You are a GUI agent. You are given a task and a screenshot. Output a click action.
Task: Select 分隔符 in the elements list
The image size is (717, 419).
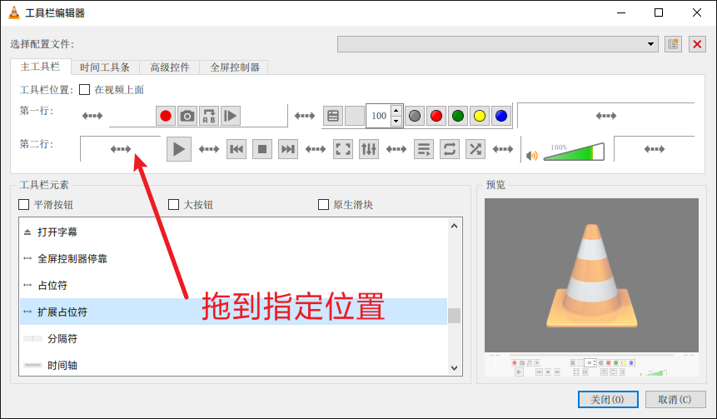tap(233, 338)
